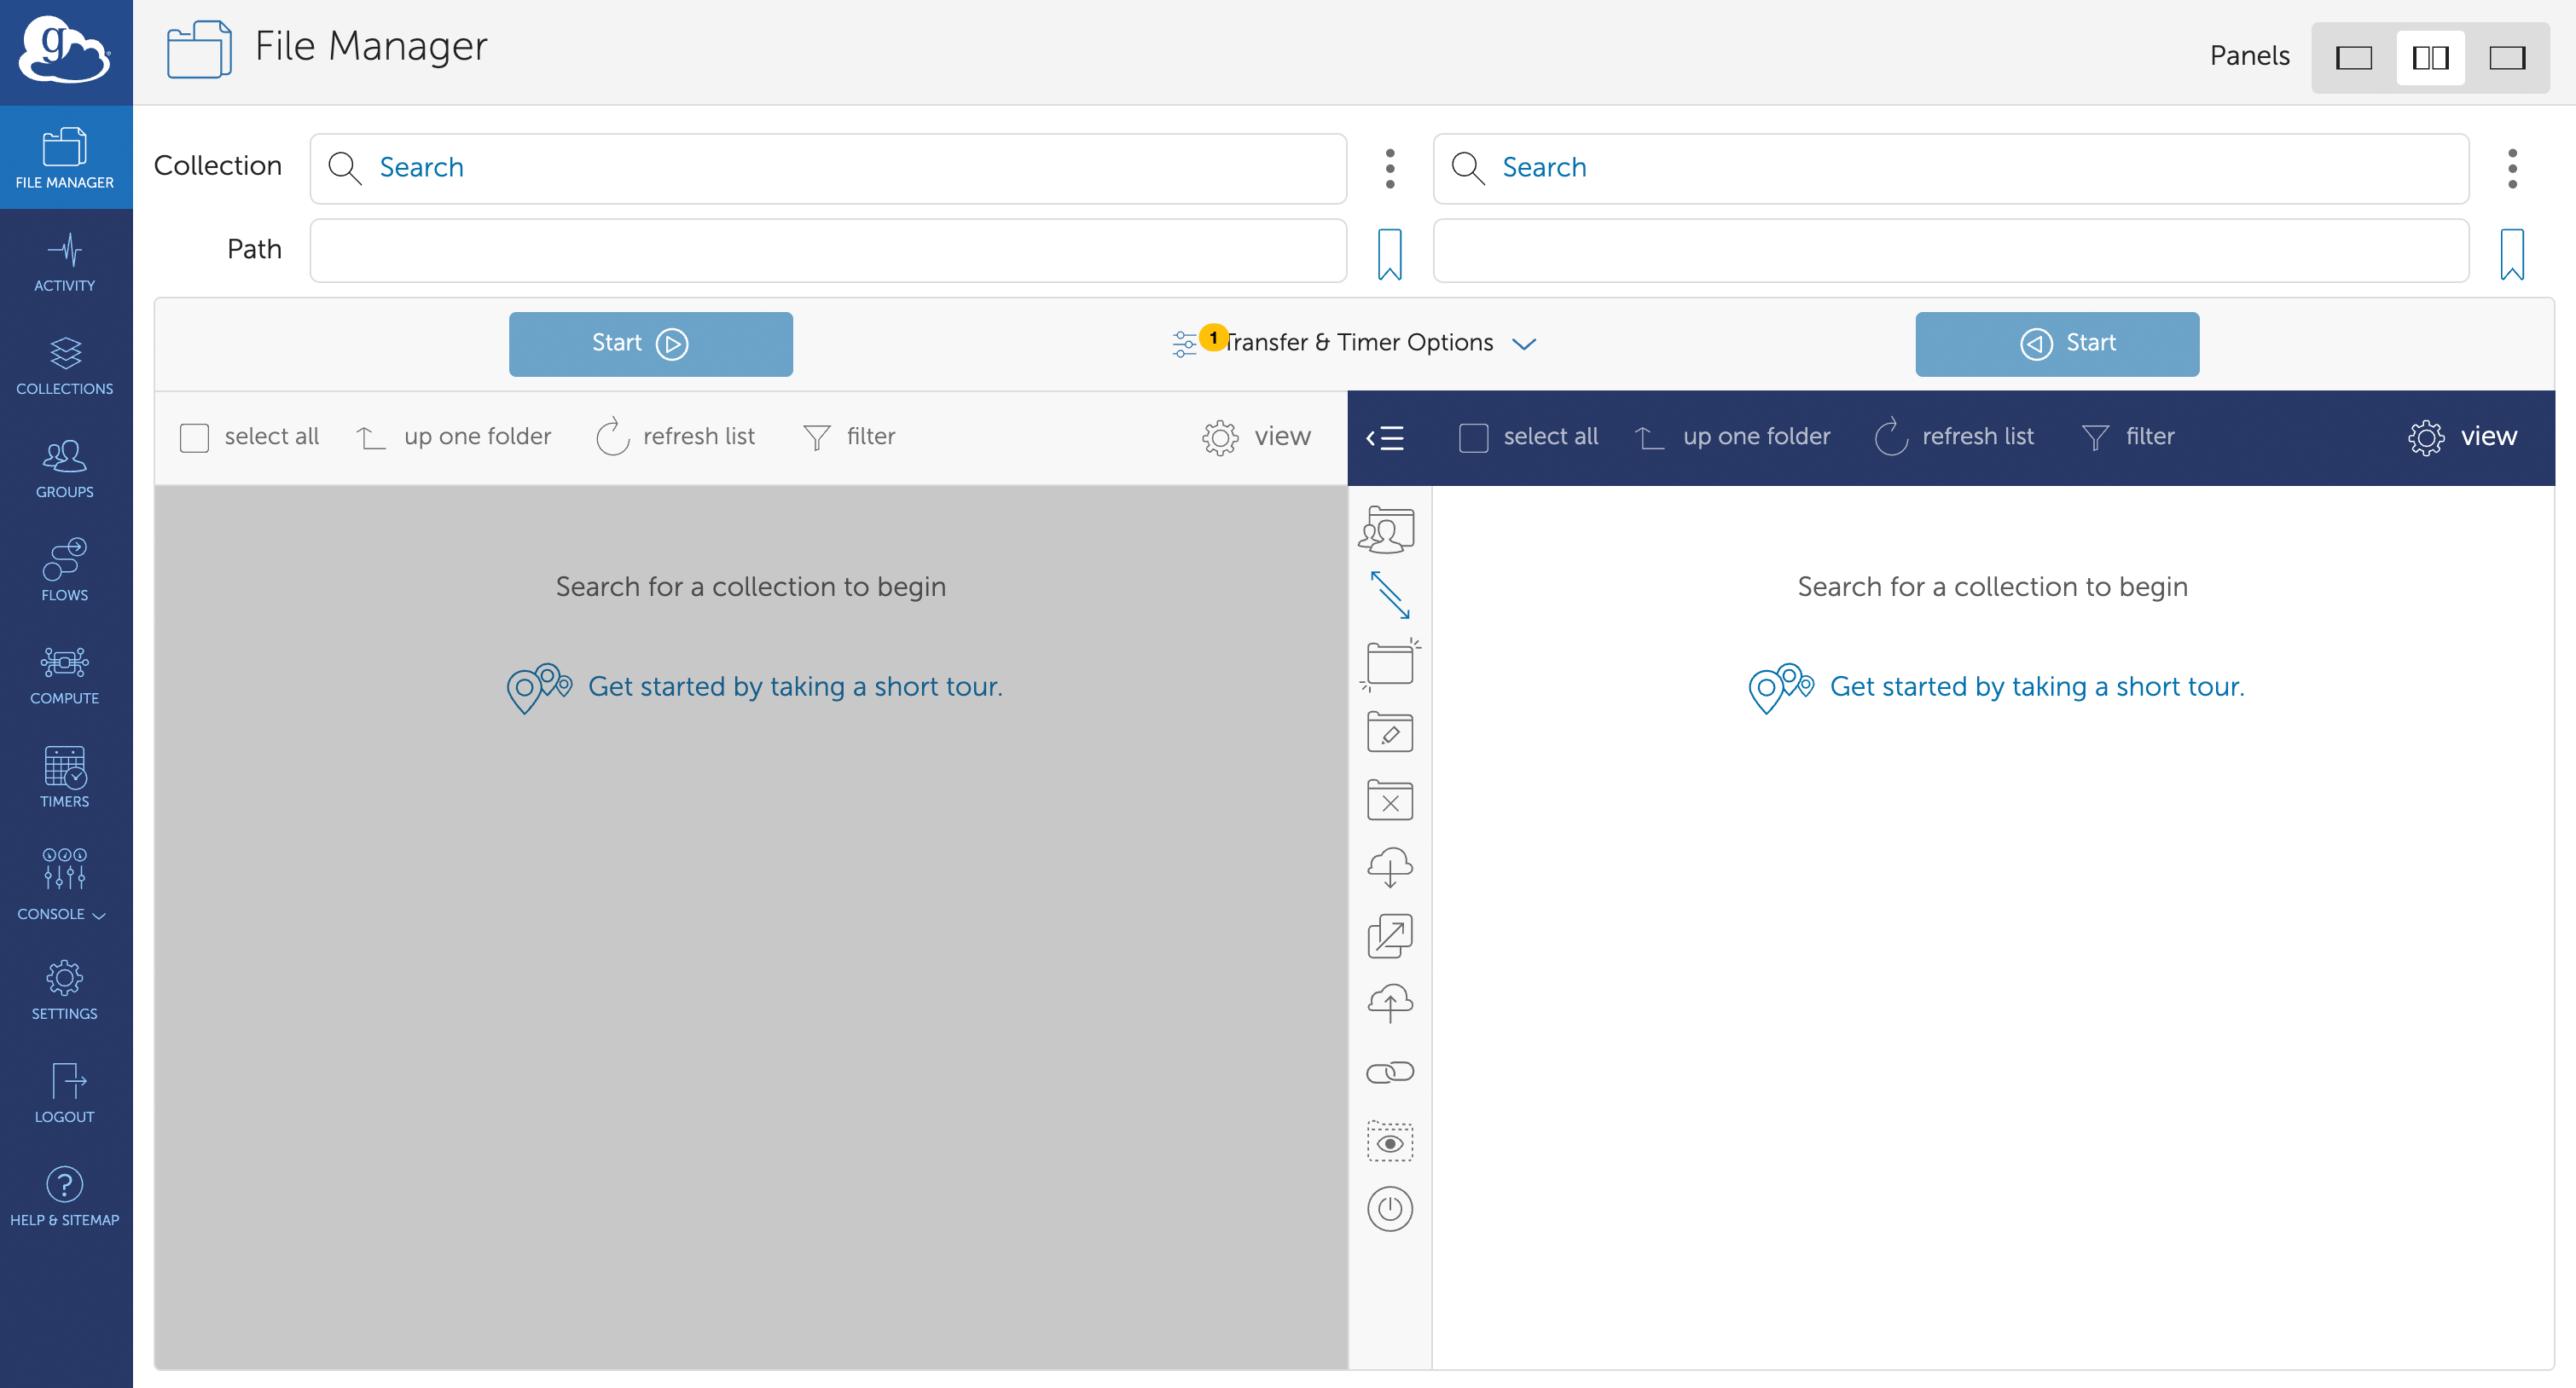The width and height of the screenshot is (2576, 1388).
Task: Open Help & Sitemap
Action: point(65,1197)
